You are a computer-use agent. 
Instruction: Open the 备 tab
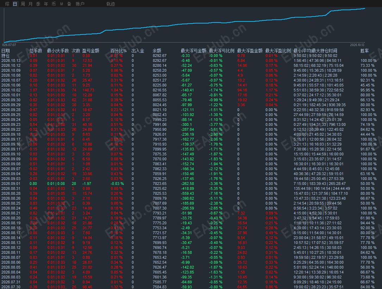point(69,4)
